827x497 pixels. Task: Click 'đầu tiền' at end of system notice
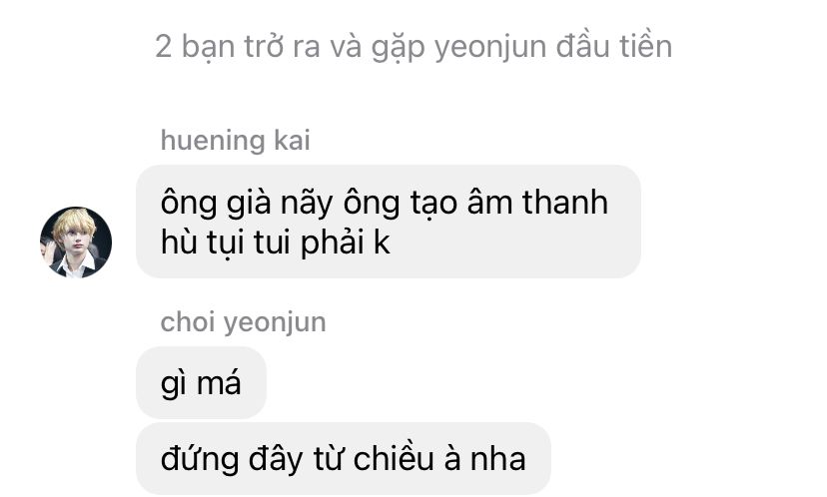tap(614, 46)
